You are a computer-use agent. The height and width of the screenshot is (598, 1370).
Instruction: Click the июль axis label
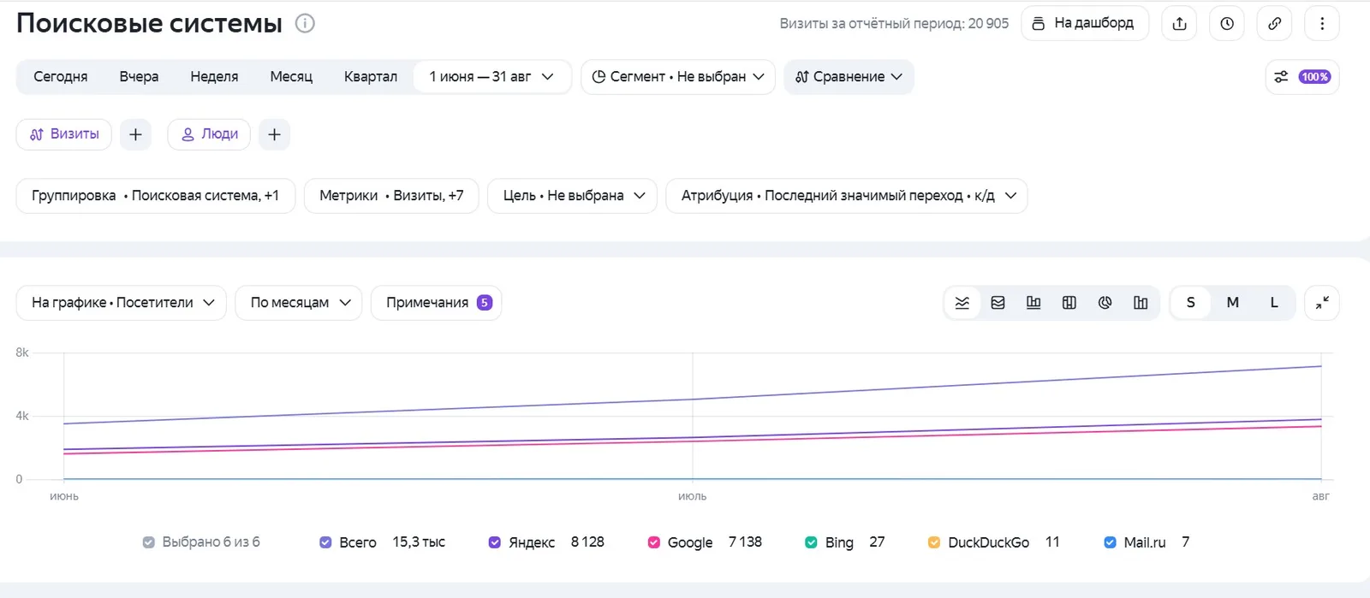pos(693,496)
